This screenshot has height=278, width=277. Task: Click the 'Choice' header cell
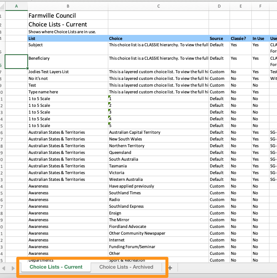pos(158,38)
